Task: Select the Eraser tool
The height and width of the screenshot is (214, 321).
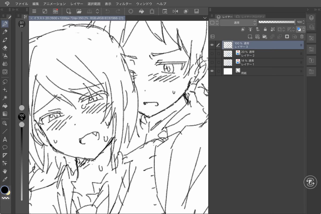Action: [5, 48]
